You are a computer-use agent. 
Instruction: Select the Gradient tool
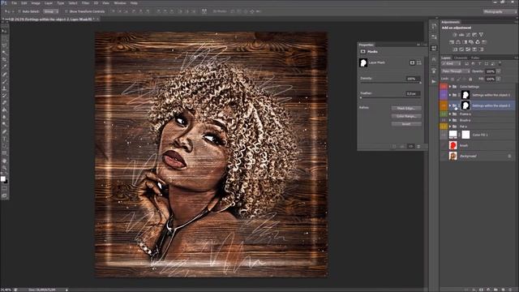pos(4,110)
